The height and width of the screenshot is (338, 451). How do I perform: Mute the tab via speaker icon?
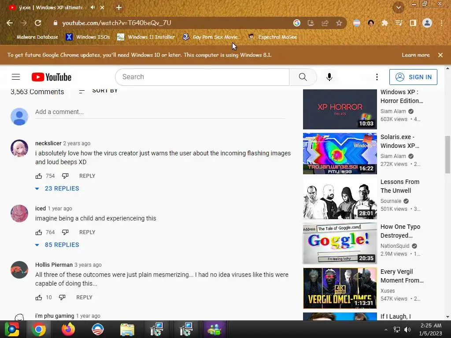(92, 7)
